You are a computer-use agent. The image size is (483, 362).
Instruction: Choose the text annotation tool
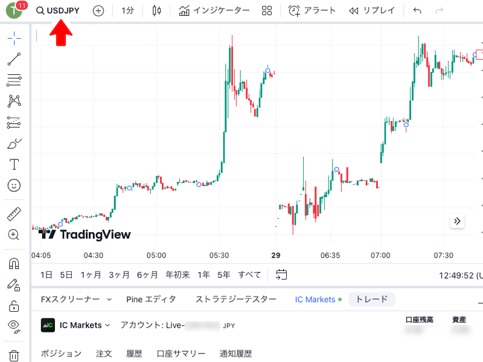(x=14, y=164)
